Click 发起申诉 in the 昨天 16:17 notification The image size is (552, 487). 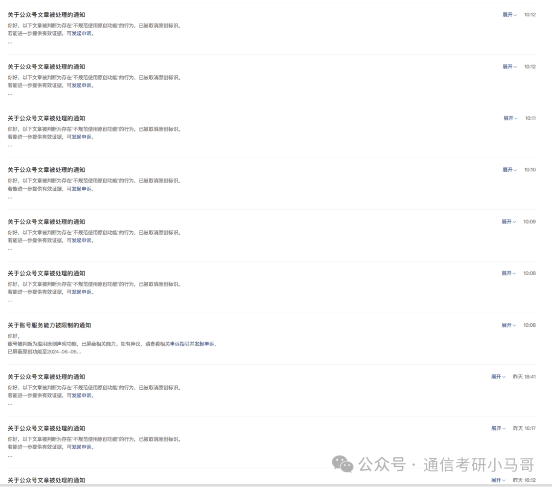[x=82, y=447]
